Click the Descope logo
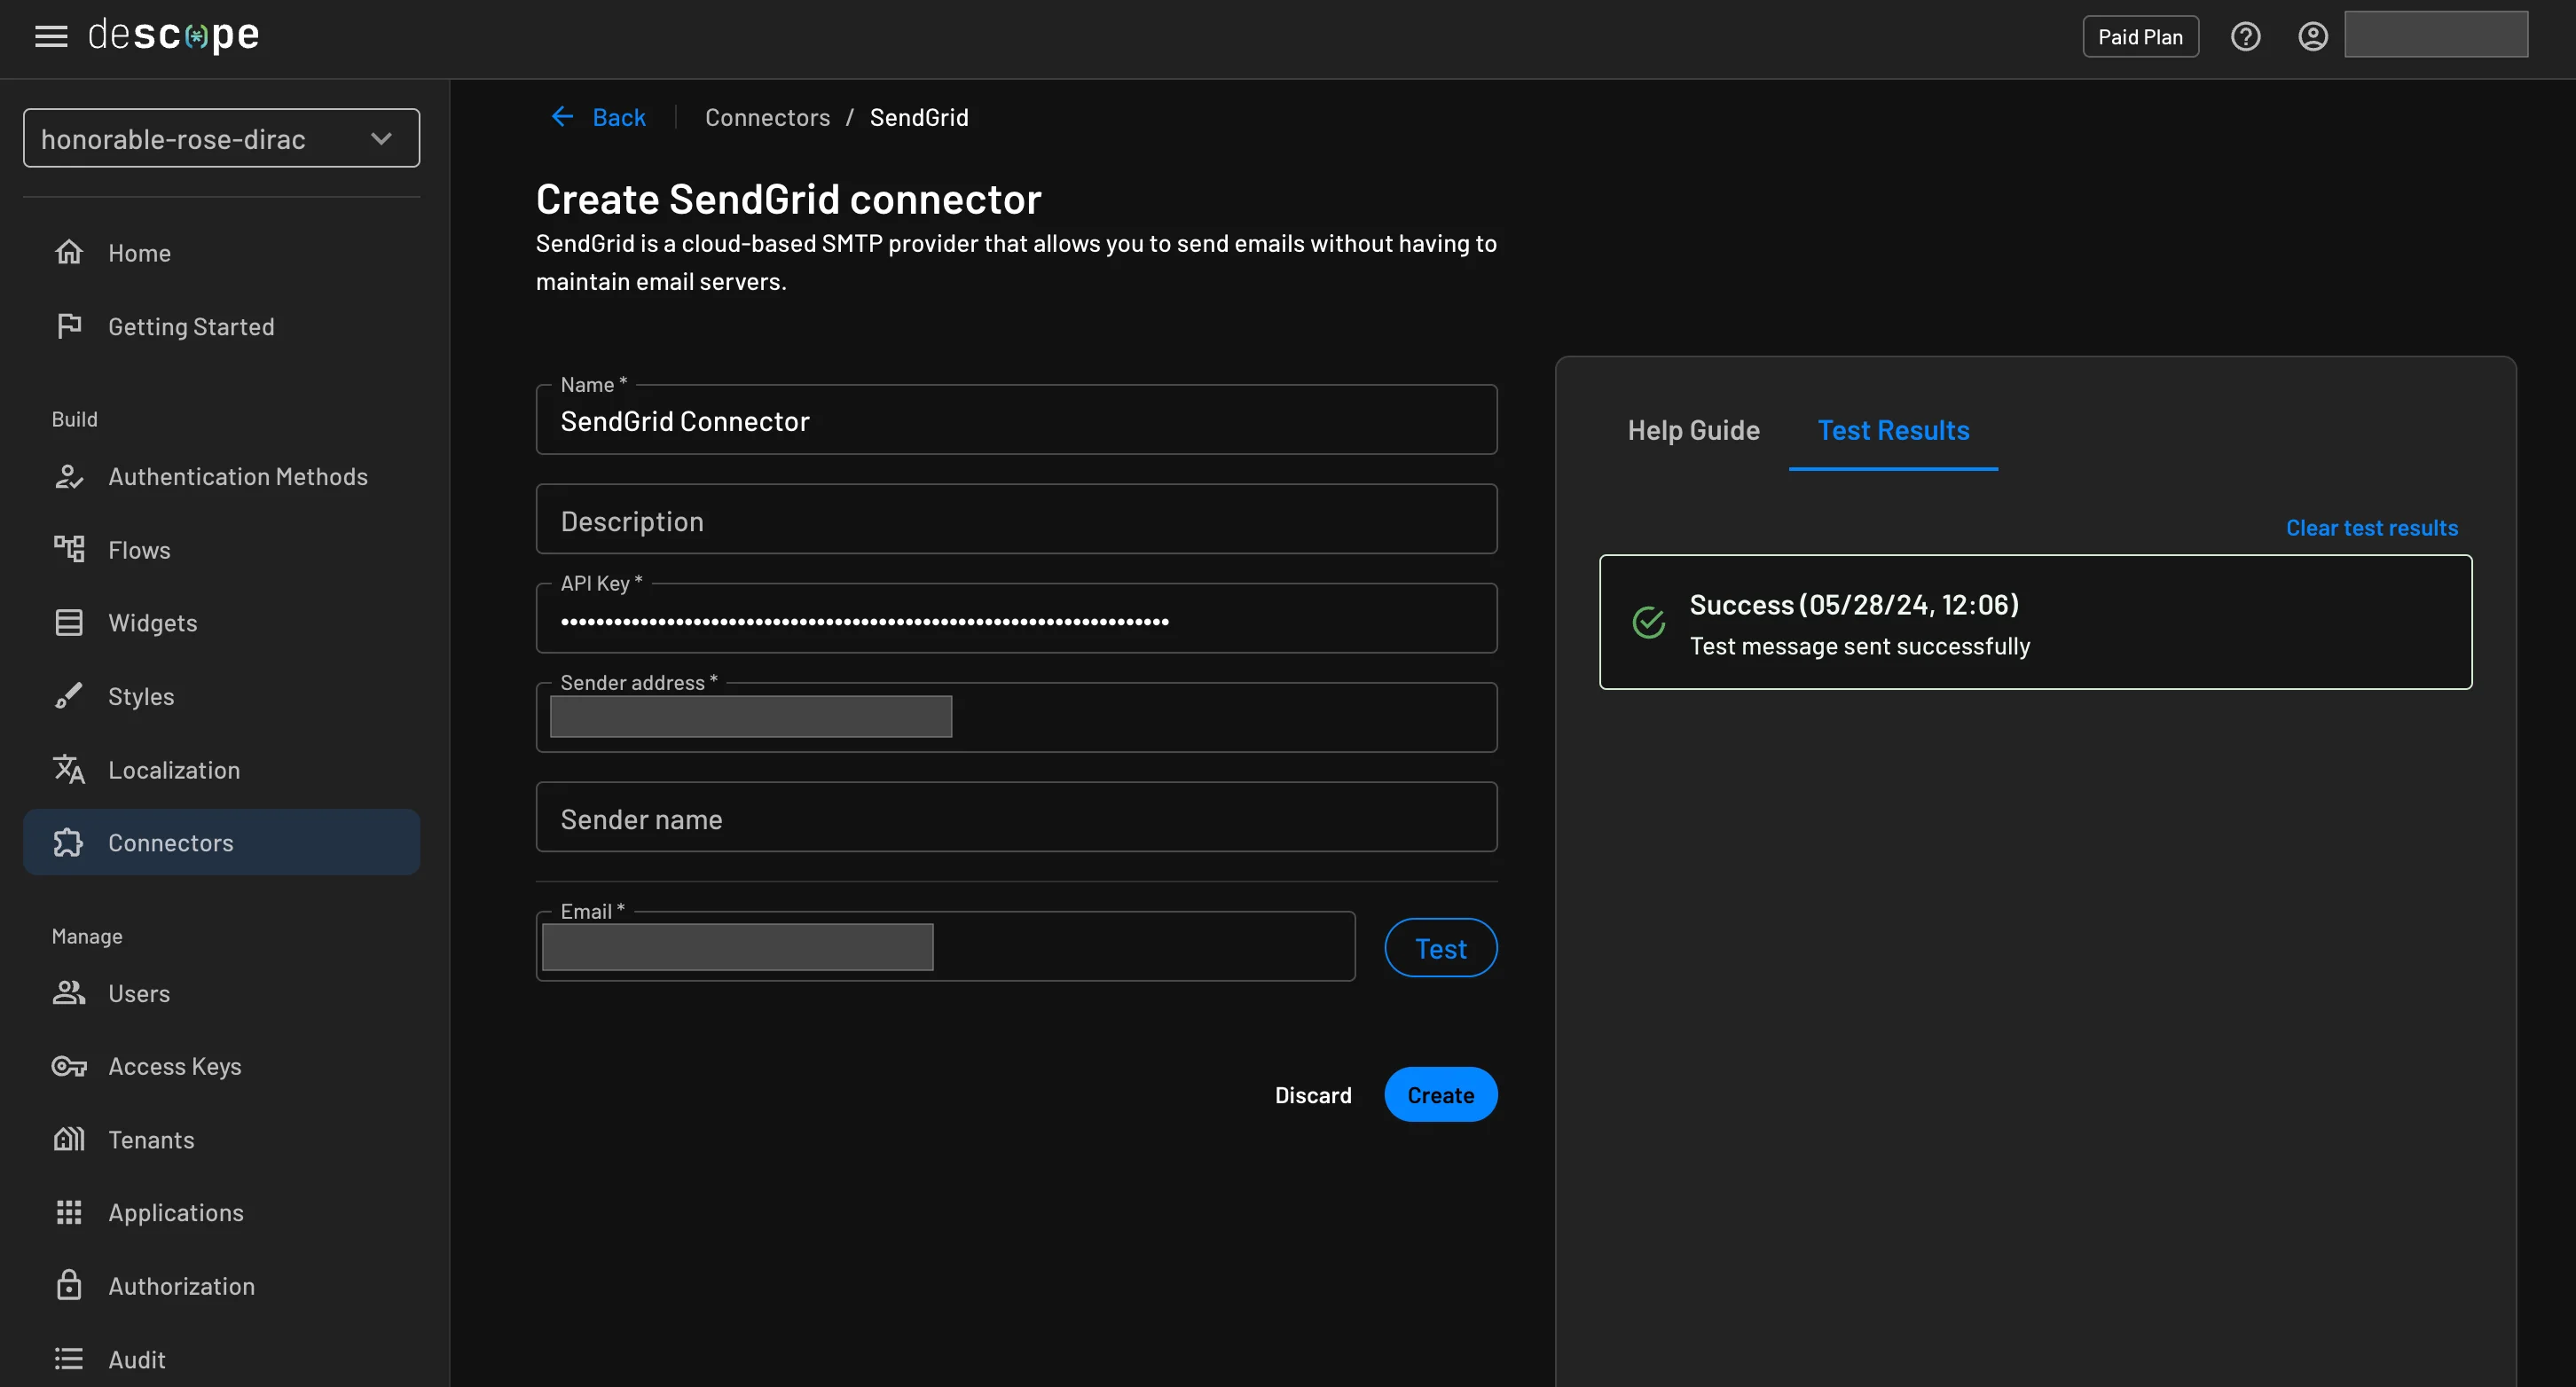The width and height of the screenshot is (2576, 1387). click(x=174, y=36)
